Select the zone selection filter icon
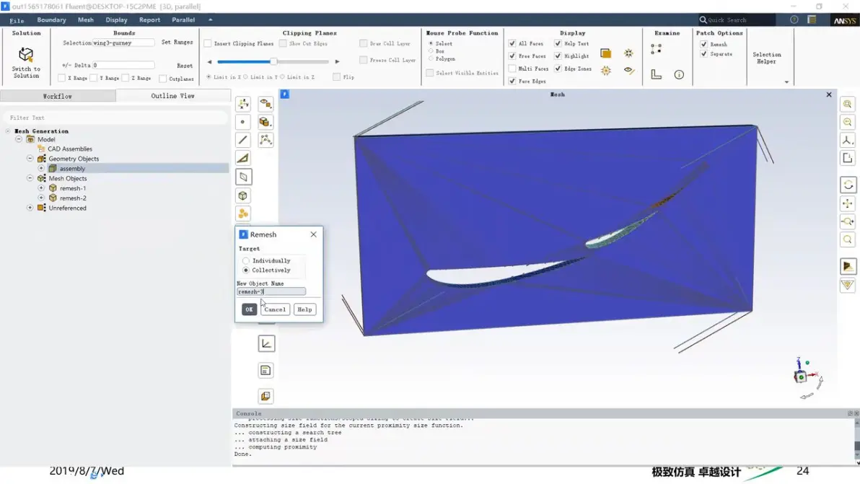 tap(243, 177)
